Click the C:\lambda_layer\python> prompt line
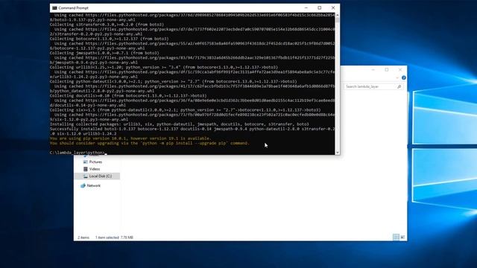The image size is (477, 268). coord(78,153)
